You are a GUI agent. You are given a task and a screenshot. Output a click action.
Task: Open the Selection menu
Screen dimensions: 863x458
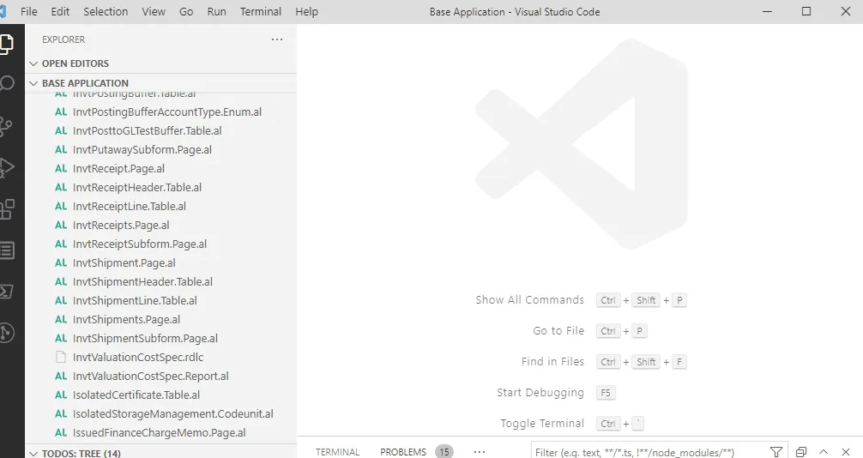pyautogui.click(x=106, y=11)
